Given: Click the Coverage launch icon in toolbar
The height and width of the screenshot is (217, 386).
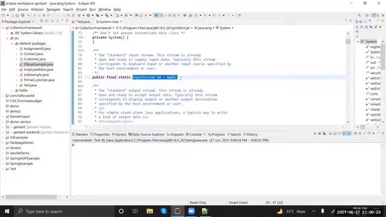Looking at the screenshot, I should [98, 15].
